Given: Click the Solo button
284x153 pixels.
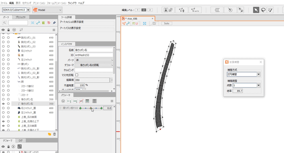Looking at the screenshot, I should (x=166, y=23).
